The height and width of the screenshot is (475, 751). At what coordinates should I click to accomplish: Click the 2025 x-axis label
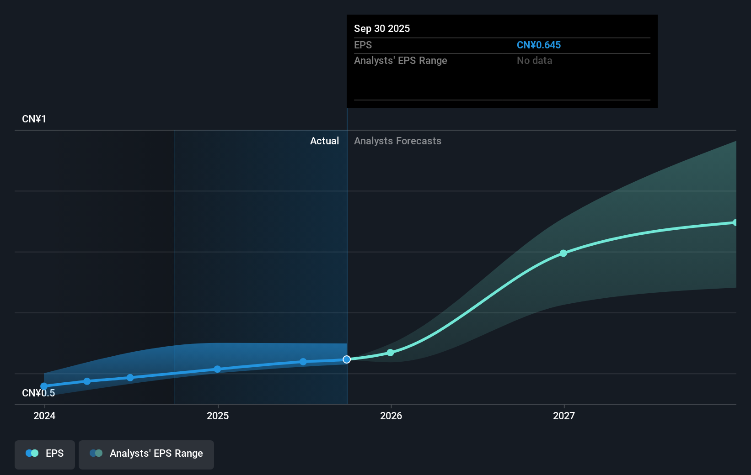point(218,416)
